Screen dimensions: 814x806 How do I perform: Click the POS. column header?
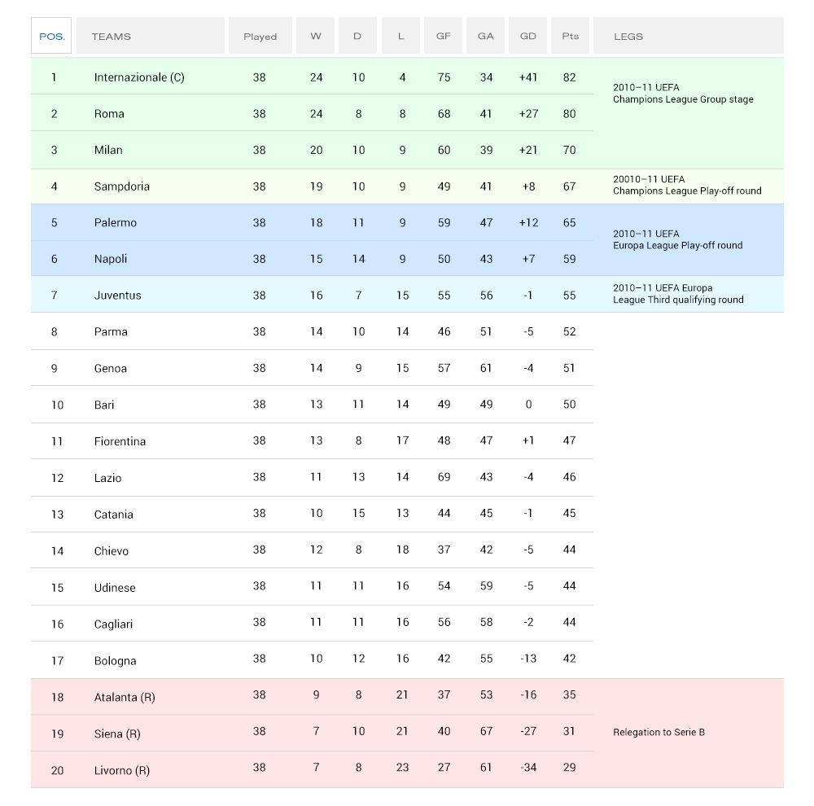pos(51,36)
